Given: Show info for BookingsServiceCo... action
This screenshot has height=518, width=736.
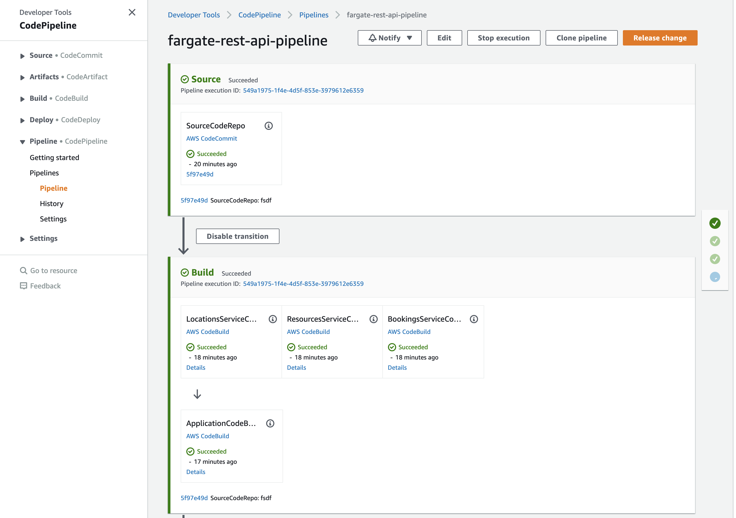Looking at the screenshot, I should pyautogui.click(x=474, y=319).
